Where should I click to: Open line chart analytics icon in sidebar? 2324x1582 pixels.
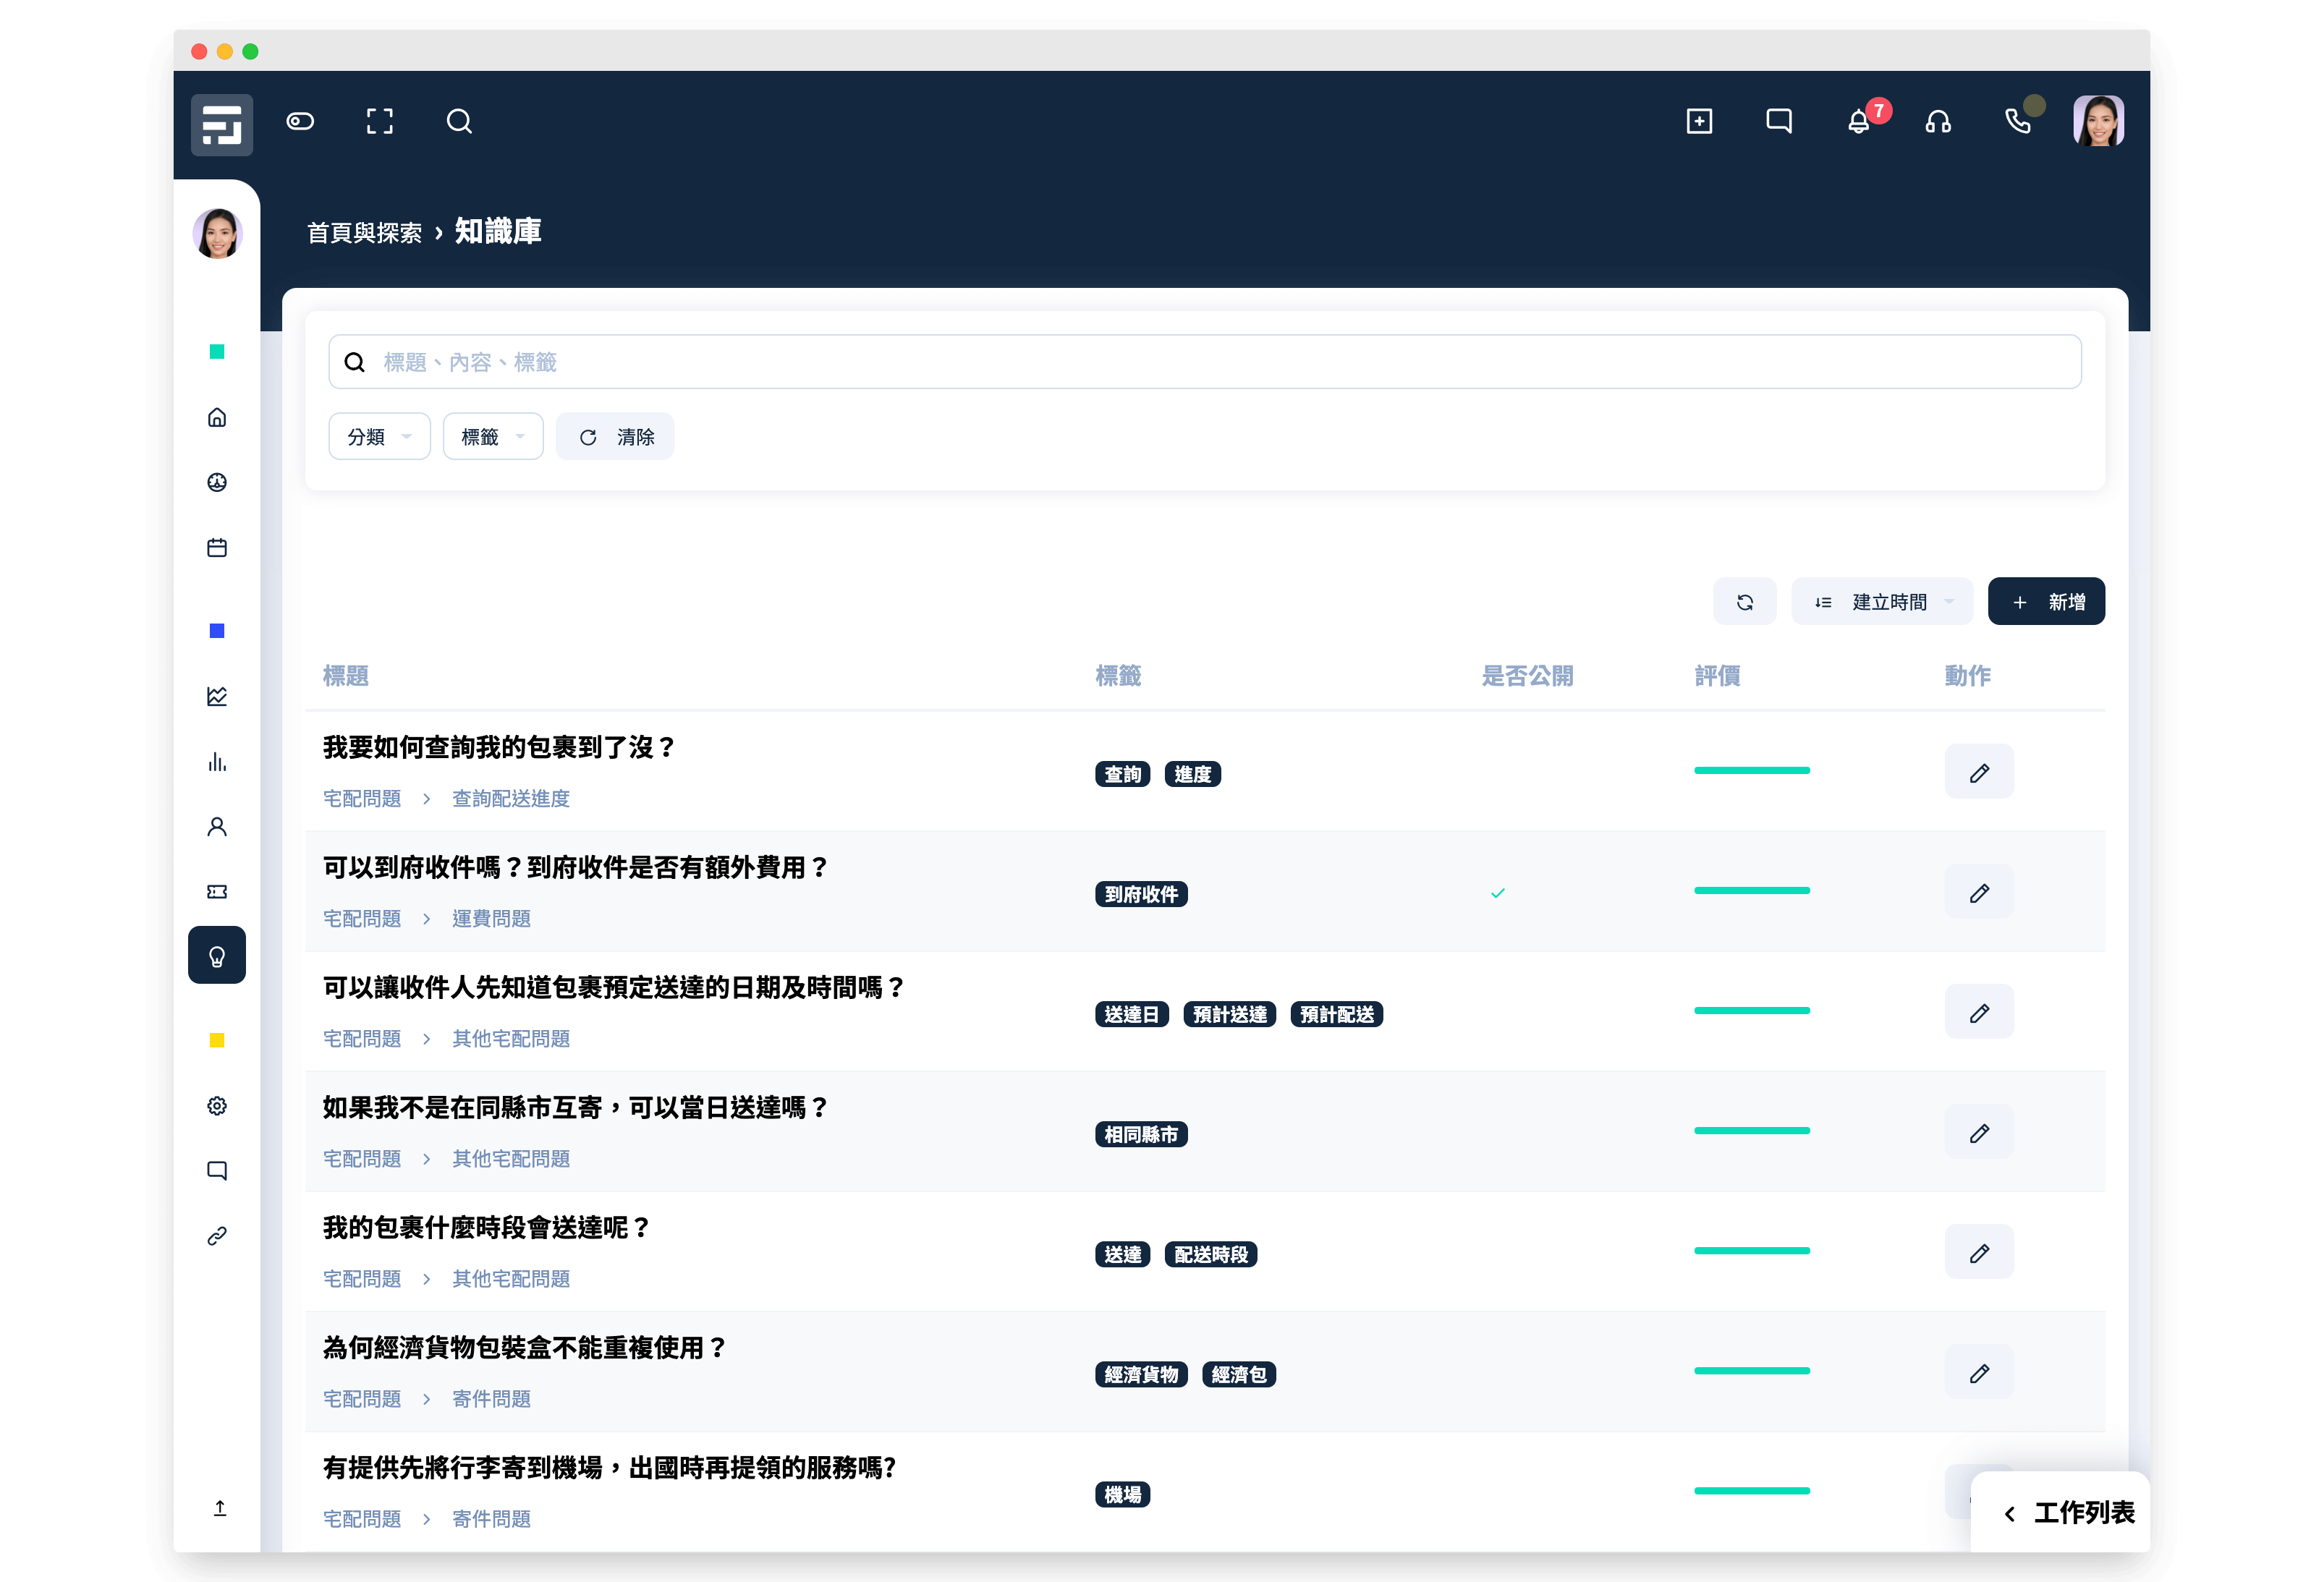pyautogui.click(x=217, y=696)
